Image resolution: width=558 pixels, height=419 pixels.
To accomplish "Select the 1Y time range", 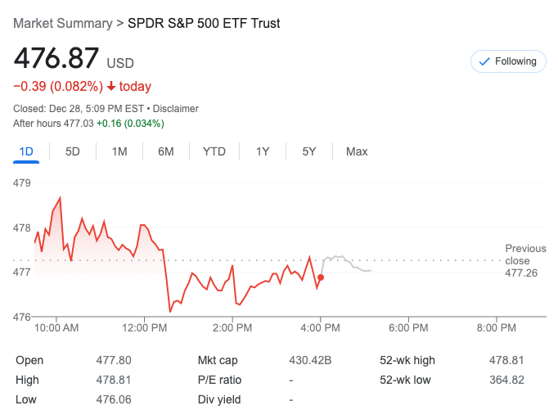I will 263,151.
